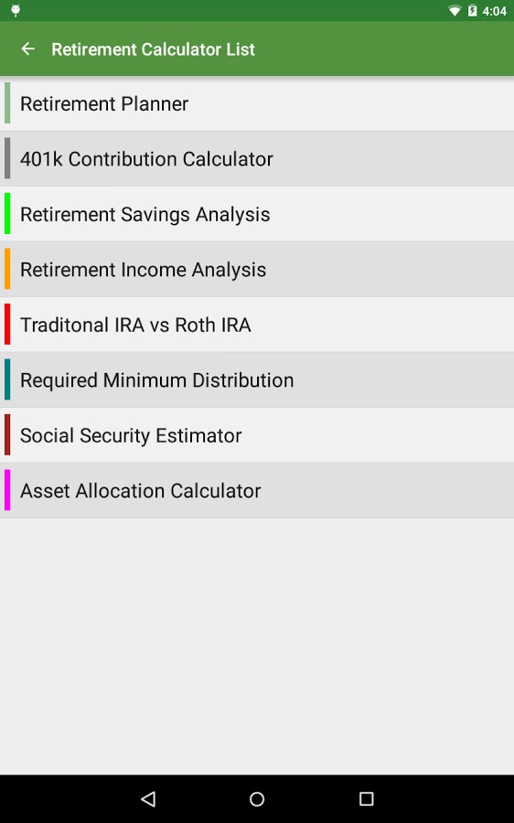
Task: Click the clock showing 4:04
Action: click(x=494, y=11)
